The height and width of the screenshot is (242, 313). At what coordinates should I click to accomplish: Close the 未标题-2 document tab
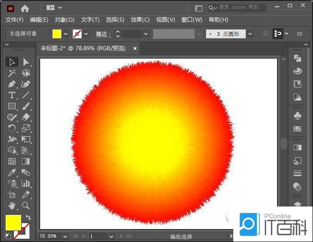click(x=135, y=48)
